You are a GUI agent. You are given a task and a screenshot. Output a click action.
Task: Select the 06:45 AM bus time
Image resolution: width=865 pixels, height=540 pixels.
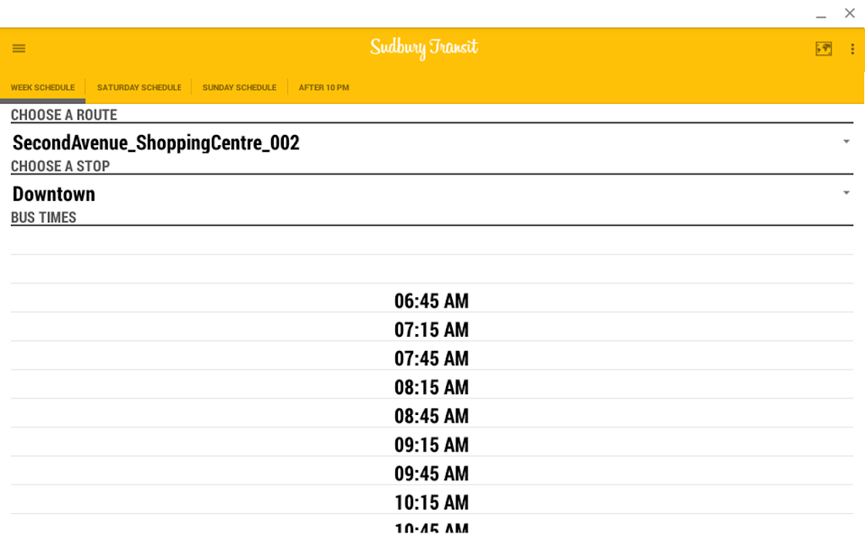click(x=432, y=301)
